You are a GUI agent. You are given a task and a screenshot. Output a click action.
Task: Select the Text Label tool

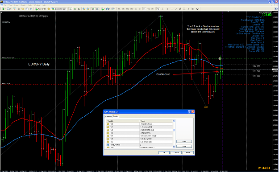[192, 9]
